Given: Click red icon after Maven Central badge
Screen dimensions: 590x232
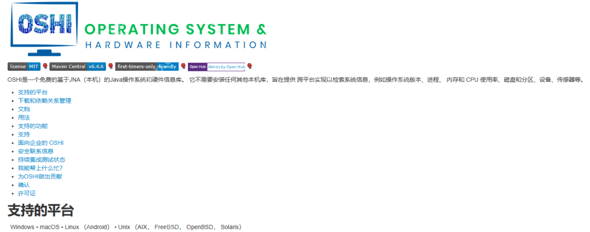Looking at the screenshot, I should click(110, 66).
